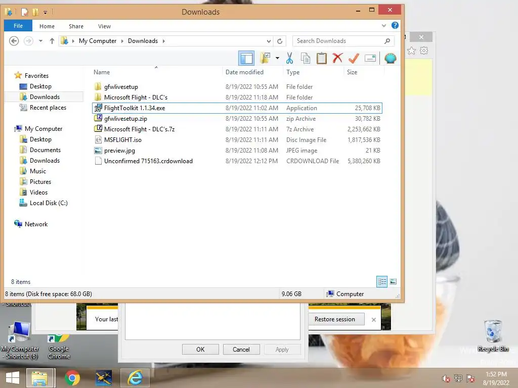Image resolution: width=518 pixels, height=388 pixels.
Task: Toggle the preview pane layout icon
Action: point(246,59)
